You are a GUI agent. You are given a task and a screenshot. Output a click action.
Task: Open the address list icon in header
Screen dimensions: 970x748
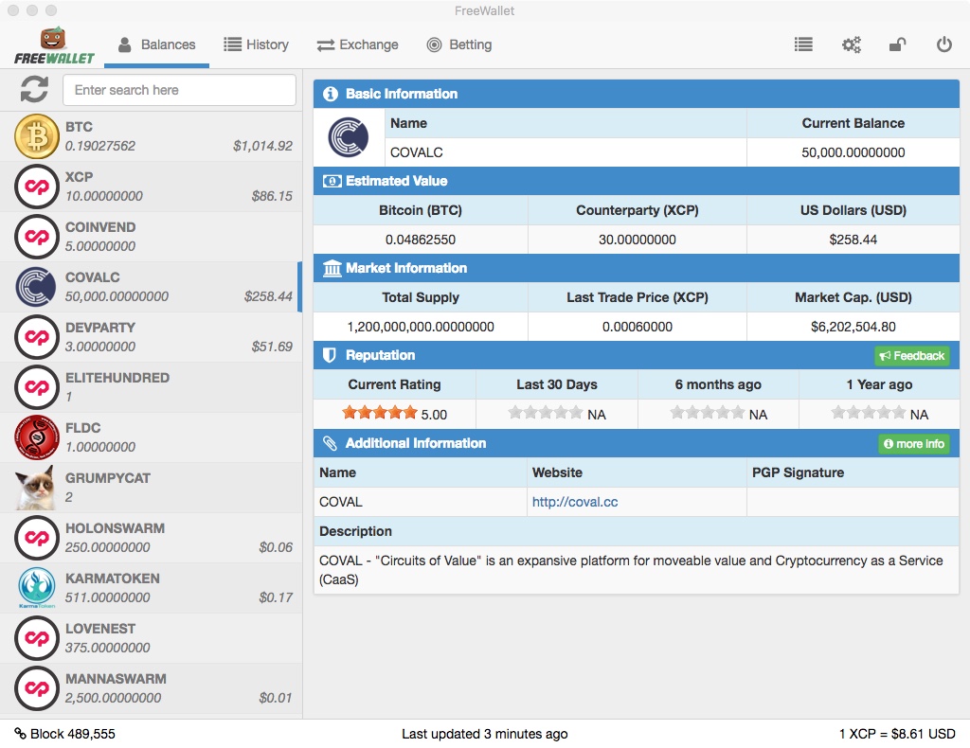point(803,45)
